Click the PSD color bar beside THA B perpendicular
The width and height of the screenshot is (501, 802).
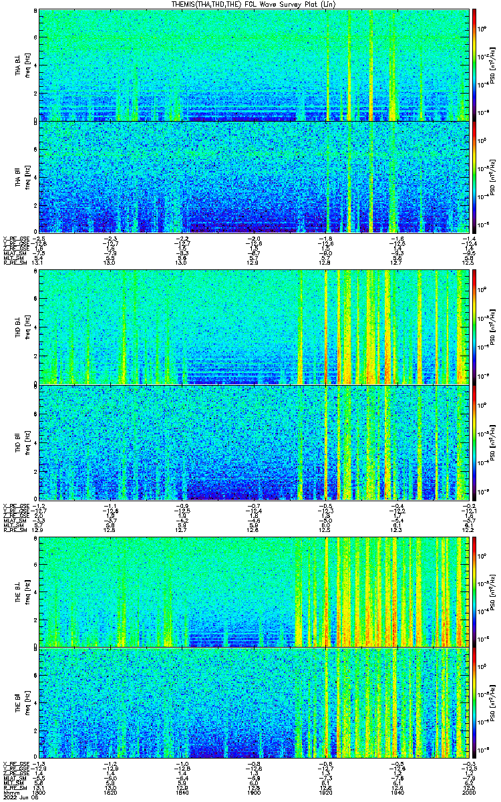click(475, 65)
